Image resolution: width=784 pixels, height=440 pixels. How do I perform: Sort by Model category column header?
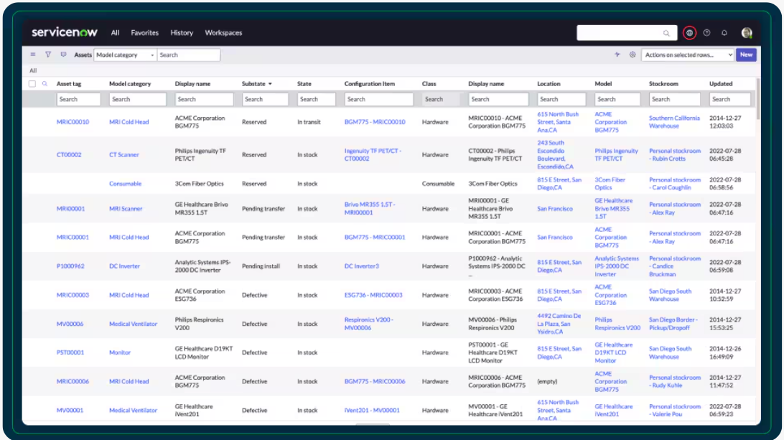coord(129,84)
